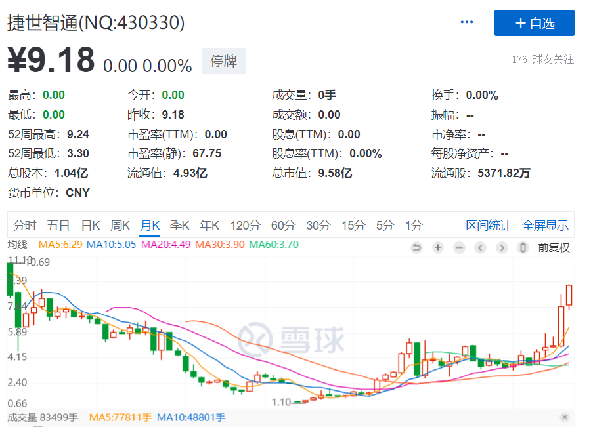Switch to the 5分 chart tab
The image size is (591, 427).
(x=385, y=226)
